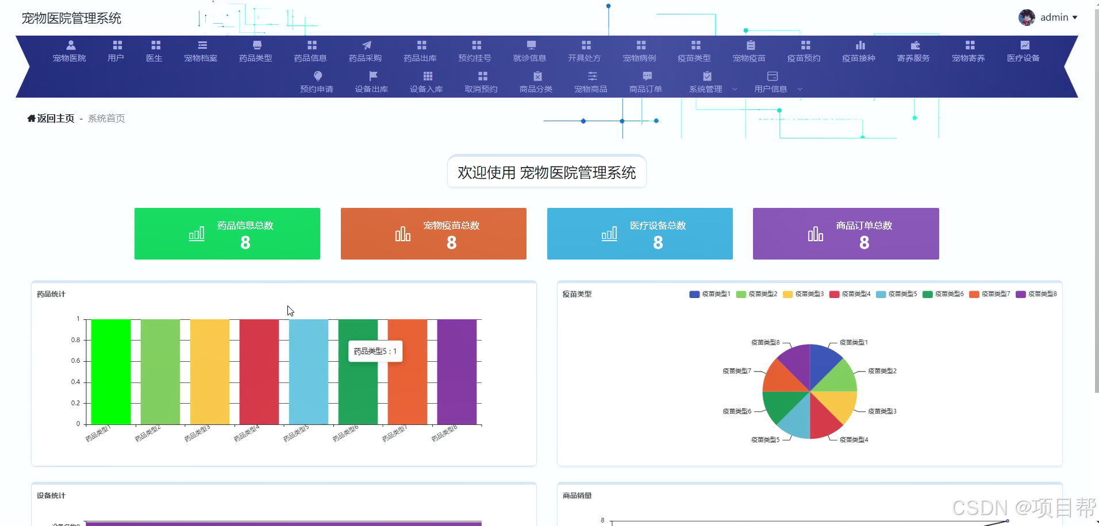The width and height of the screenshot is (1099, 526).
Task: Click the 商品销量 chart title
Action: pos(577,496)
